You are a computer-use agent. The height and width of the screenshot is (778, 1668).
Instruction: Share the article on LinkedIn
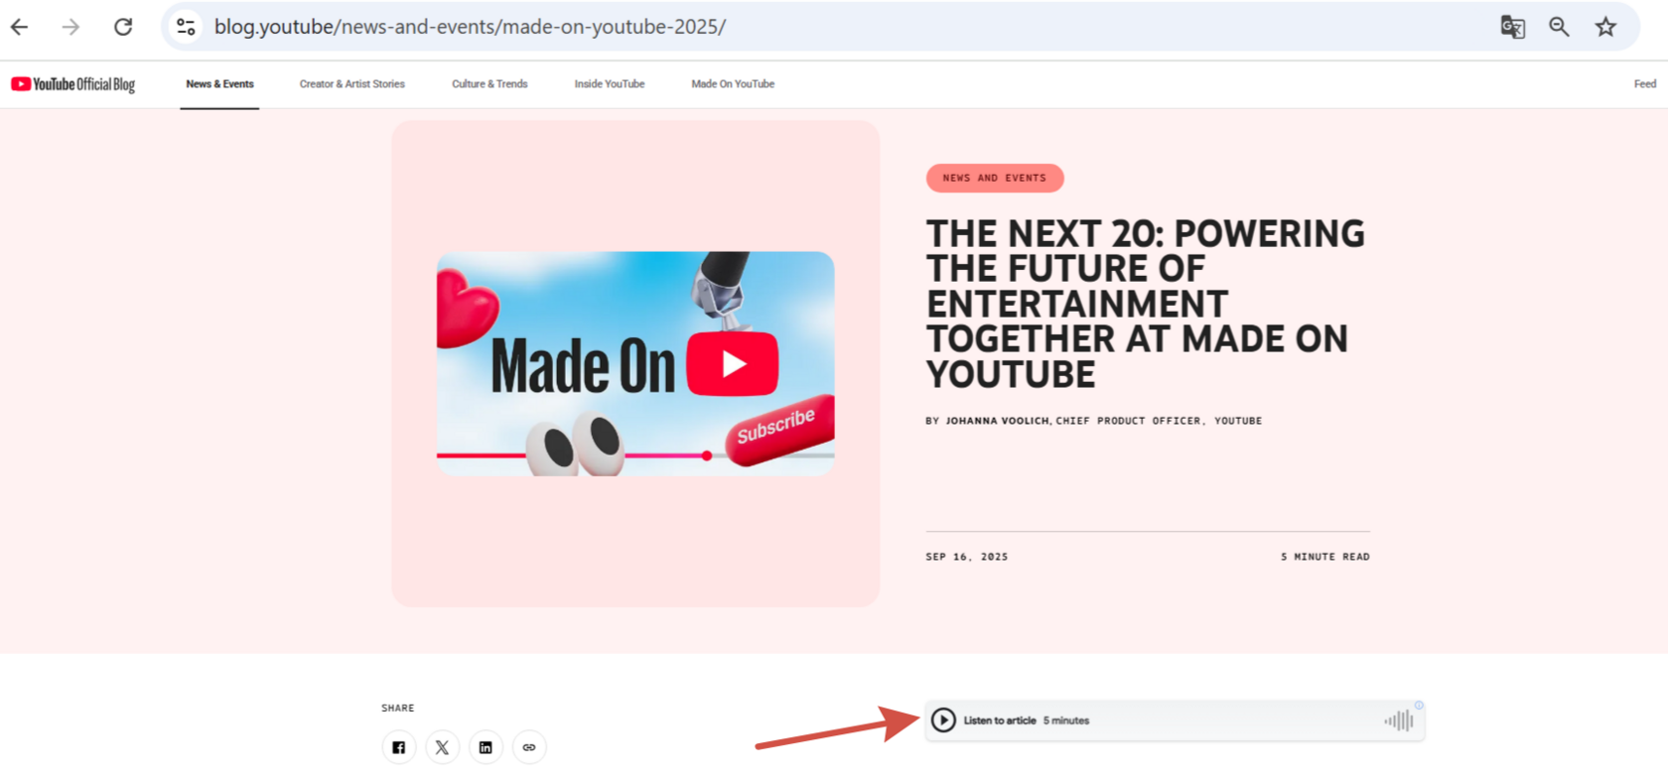[486, 747]
